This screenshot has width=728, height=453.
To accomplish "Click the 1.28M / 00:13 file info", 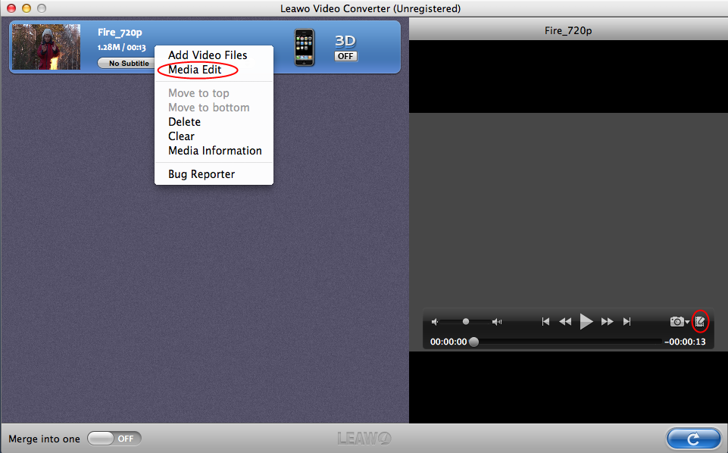I will 122,47.
